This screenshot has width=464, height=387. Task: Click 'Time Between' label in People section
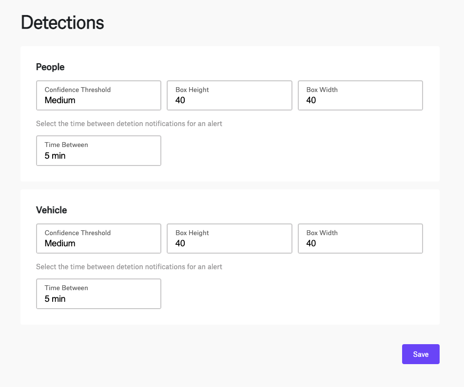click(66, 145)
